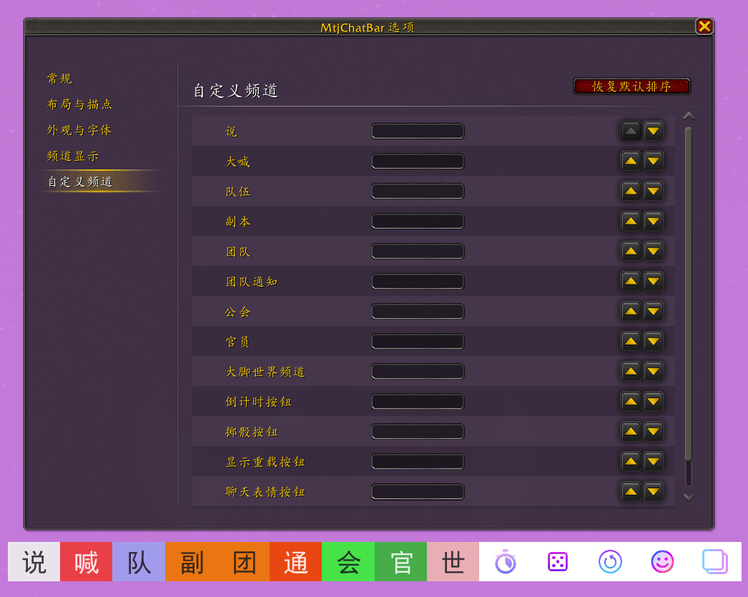
Task: Click the purple dice roll icon
Action: (x=558, y=562)
